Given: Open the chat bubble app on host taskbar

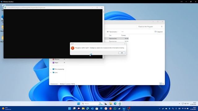Looking at the screenshot, I should pos(79,109).
